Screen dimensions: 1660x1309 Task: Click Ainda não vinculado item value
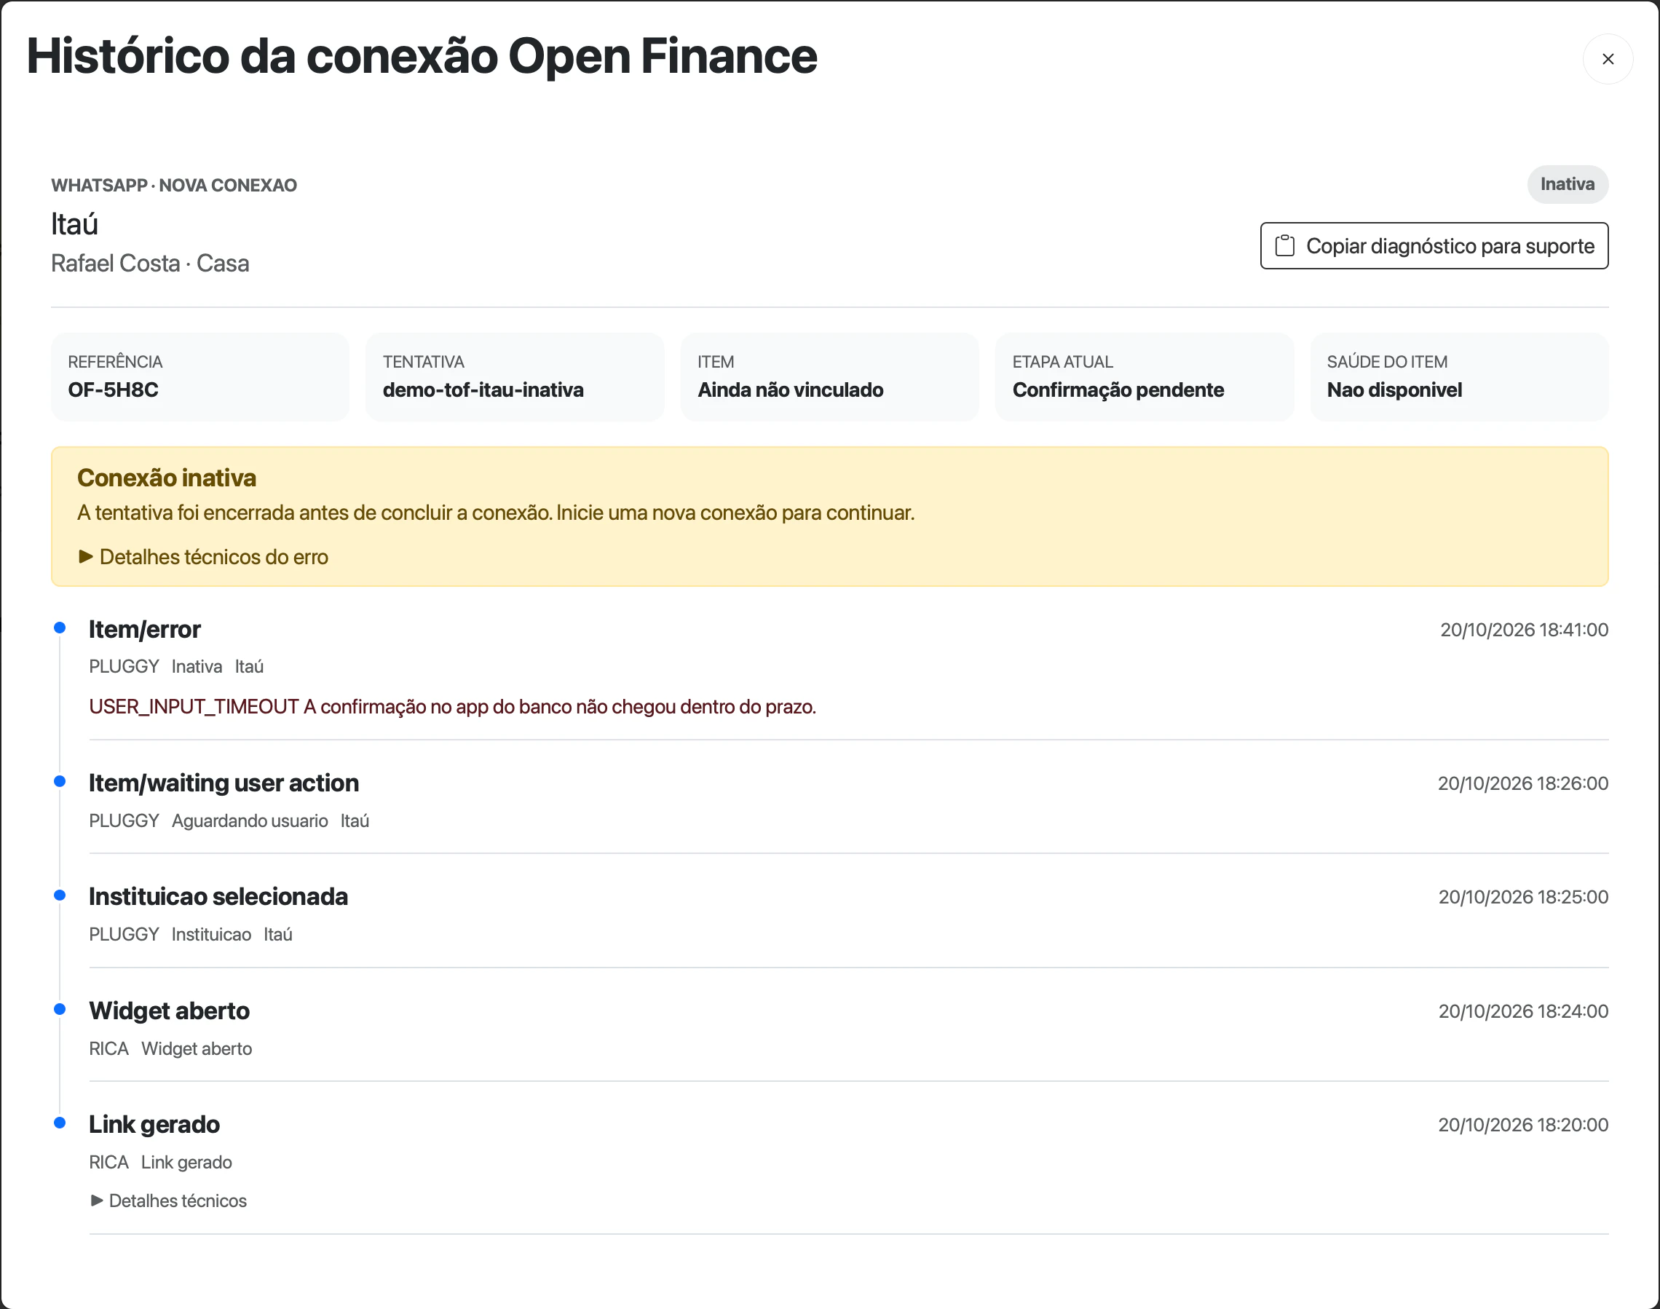coord(790,390)
